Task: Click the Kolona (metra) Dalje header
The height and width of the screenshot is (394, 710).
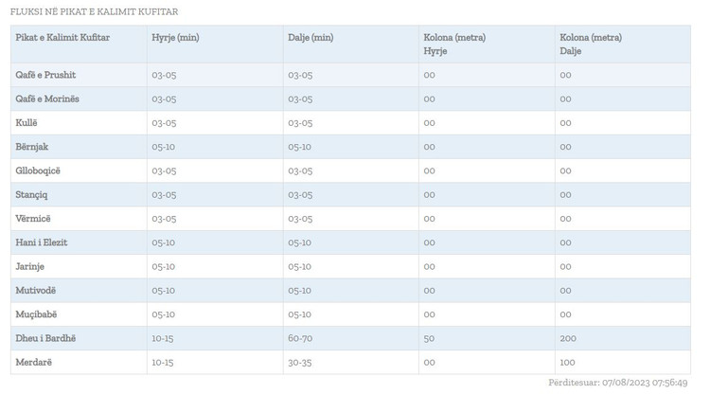Action: pos(591,44)
